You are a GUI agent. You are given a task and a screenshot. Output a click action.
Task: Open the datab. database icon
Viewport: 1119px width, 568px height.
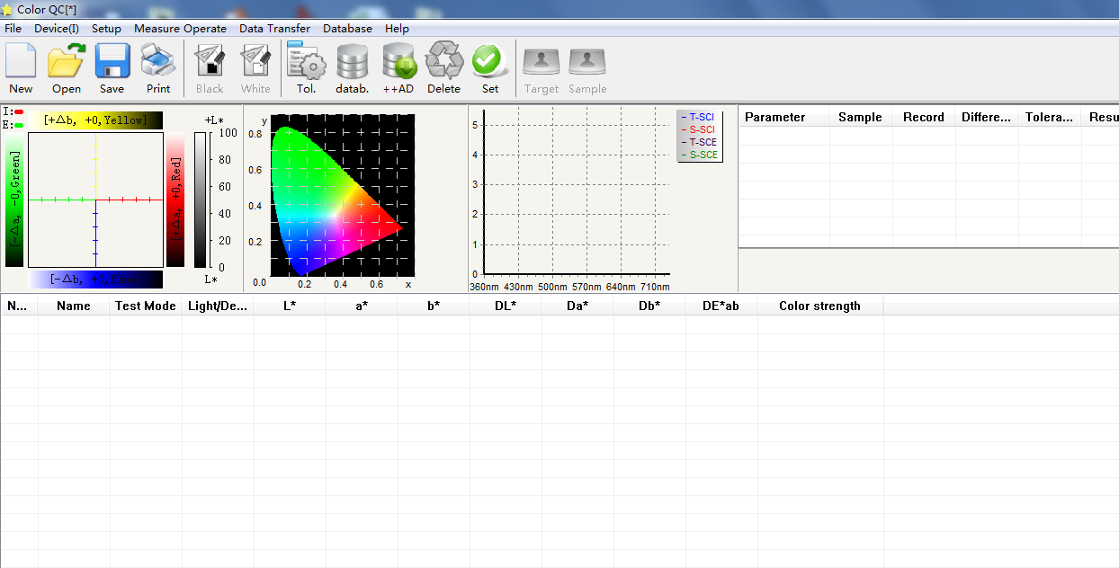pos(353,61)
